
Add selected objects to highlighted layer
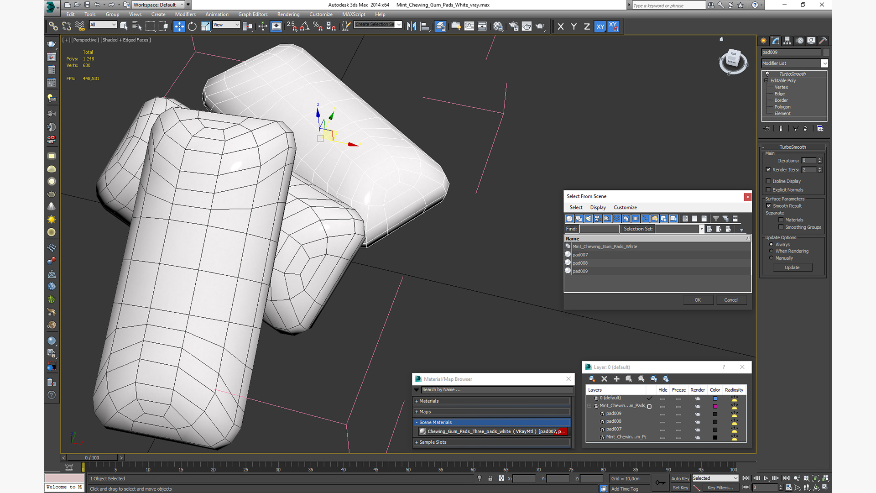pos(616,379)
